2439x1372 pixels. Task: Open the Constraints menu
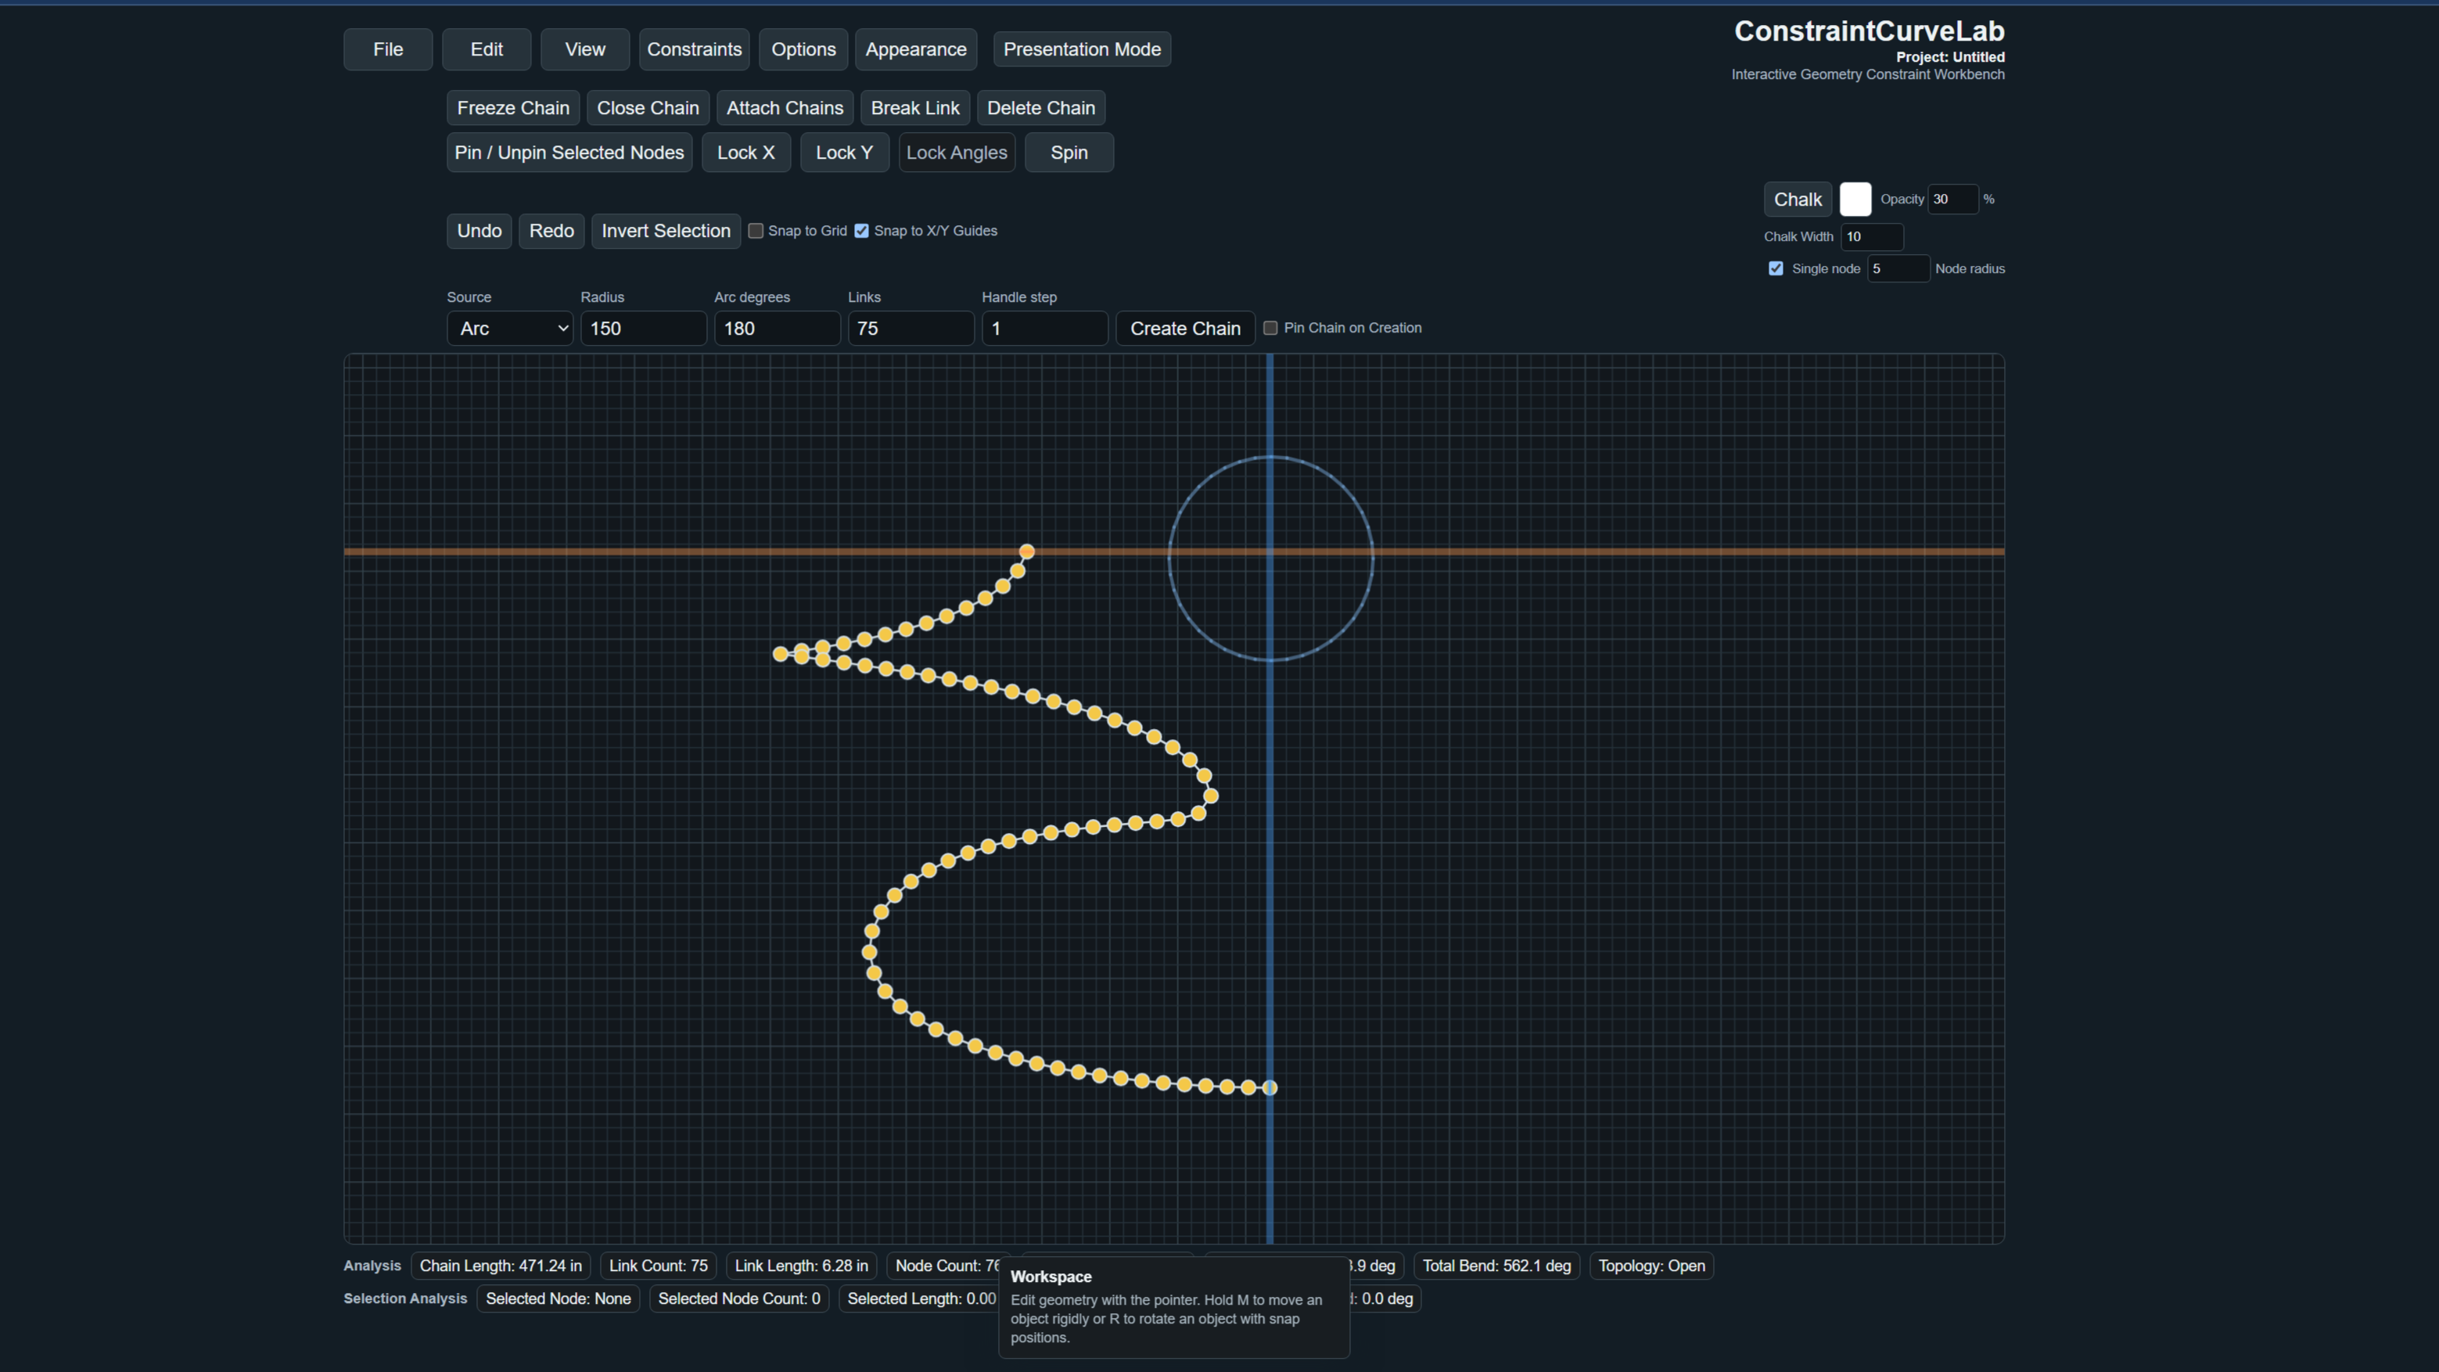(x=694, y=49)
